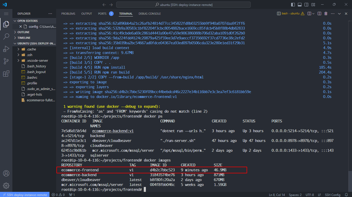The width and height of the screenshot is (352, 197).
Task: Go forward with the navigation arrow
Action: pos(111,5)
